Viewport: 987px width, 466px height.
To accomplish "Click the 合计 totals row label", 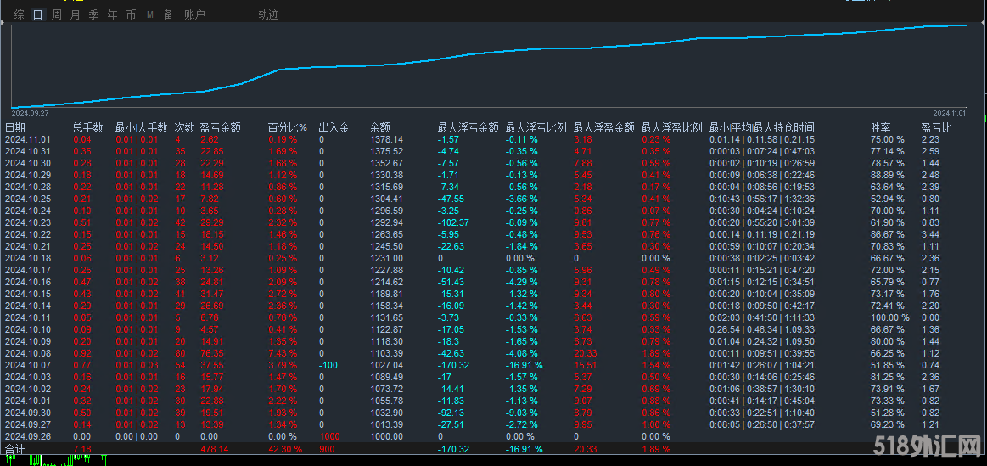I will click(15, 447).
